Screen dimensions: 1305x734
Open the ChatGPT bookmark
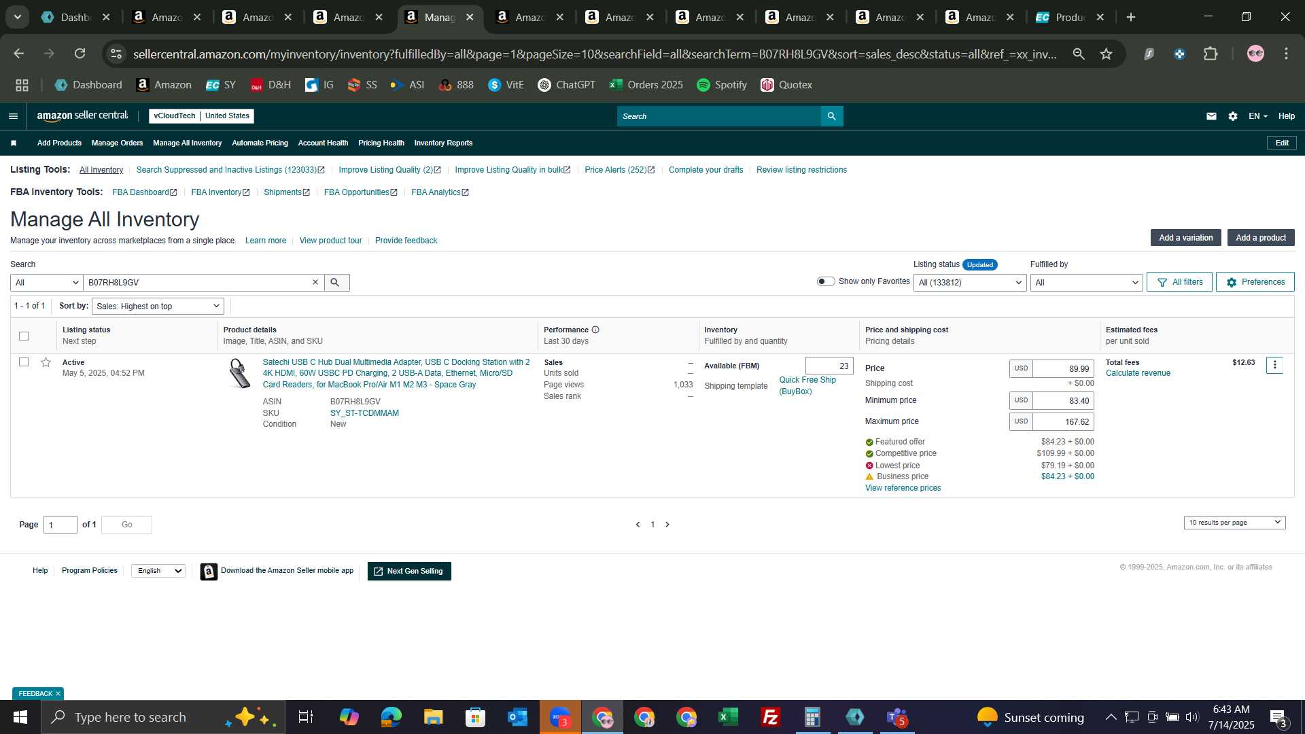pyautogui.click(x=566, y=85)
